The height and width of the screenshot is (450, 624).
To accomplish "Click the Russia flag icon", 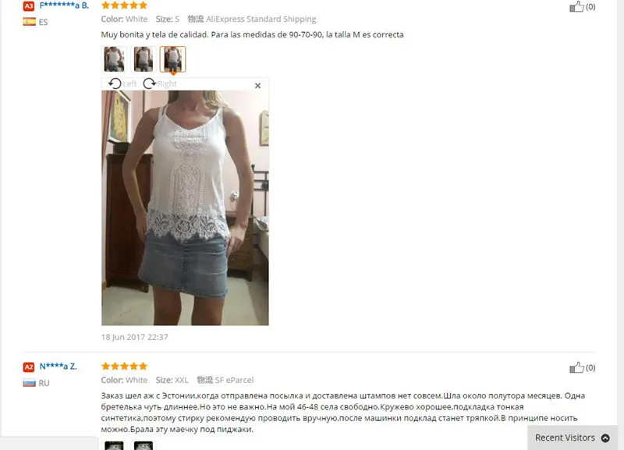I will pyautogui.click(x=29, y=383).
